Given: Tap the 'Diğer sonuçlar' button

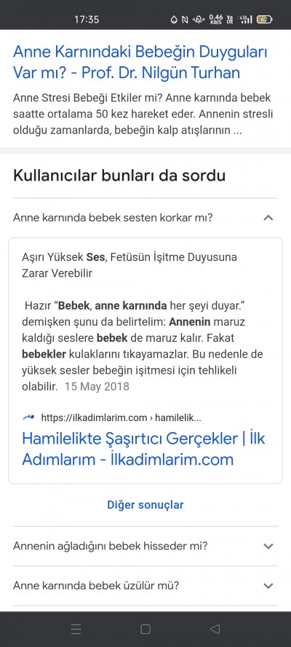Looking at the screenshot, I should 145,505.
